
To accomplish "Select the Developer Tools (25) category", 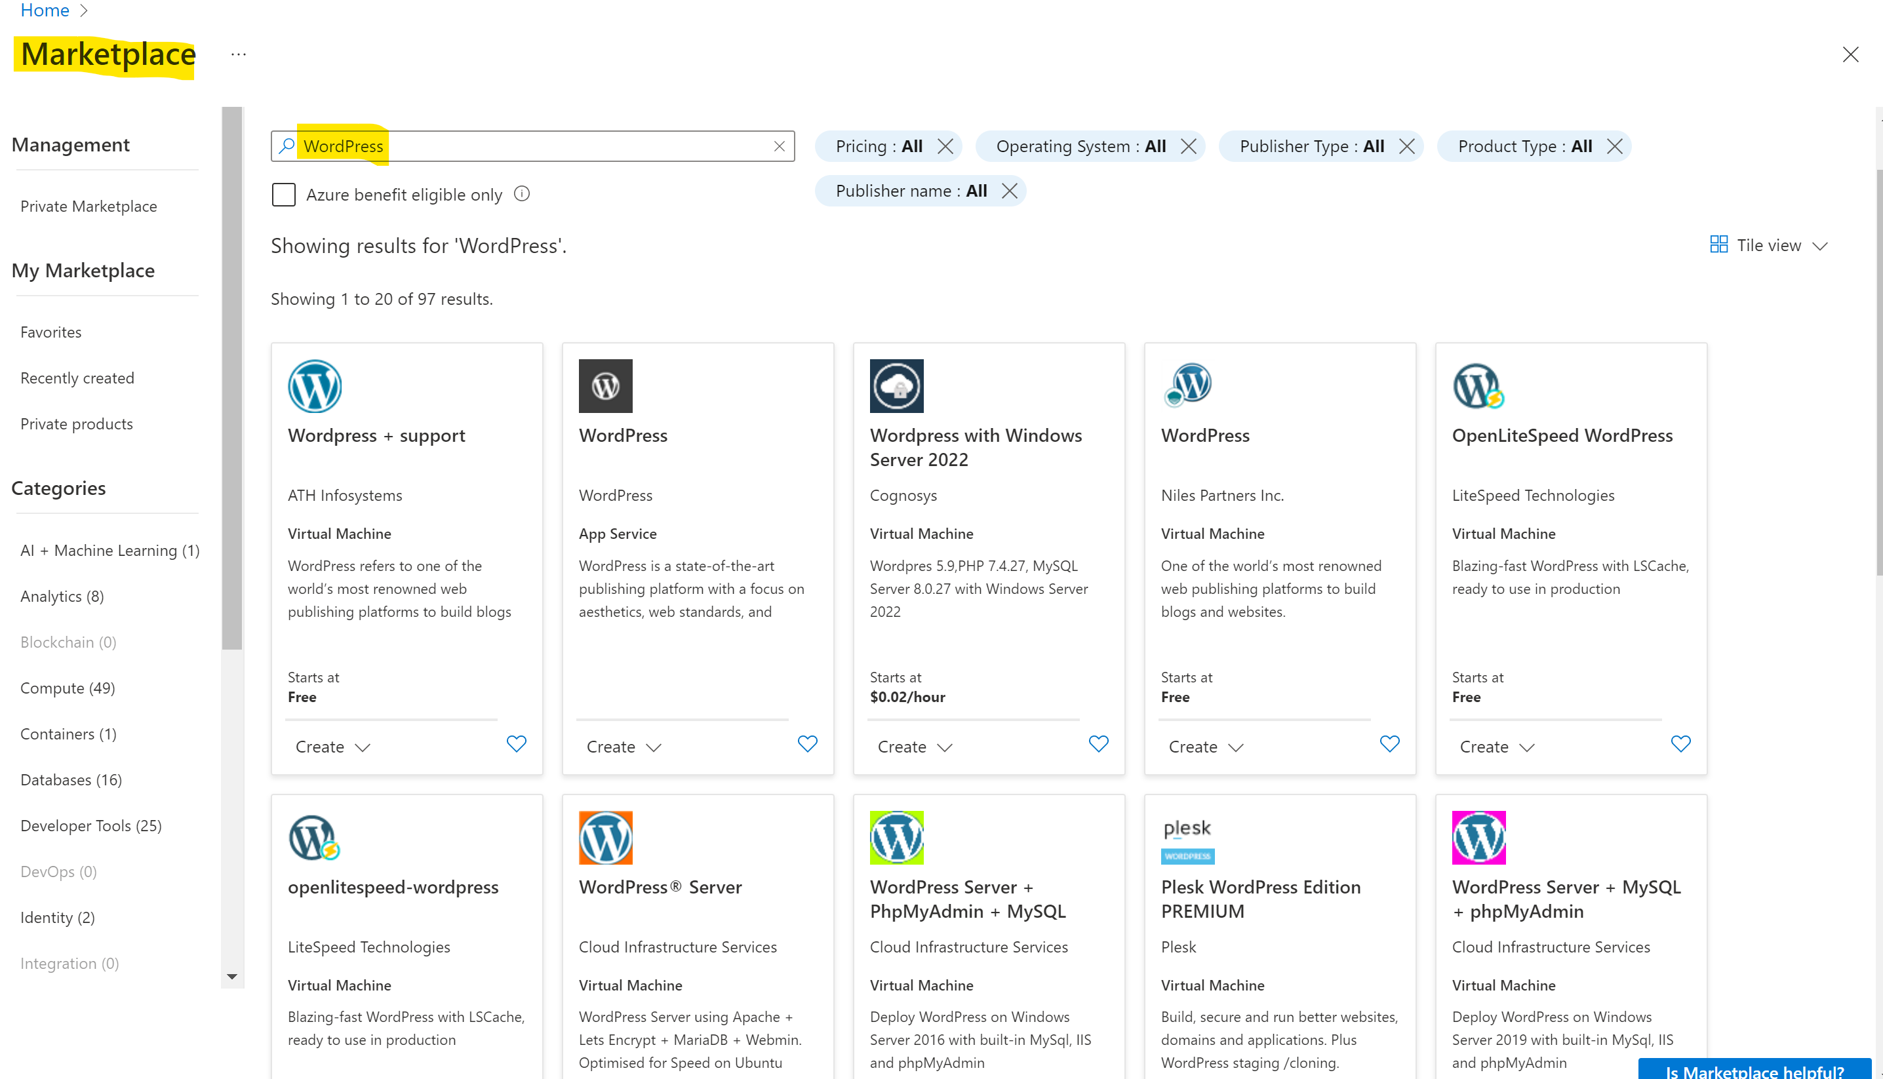I will point(91,825).
